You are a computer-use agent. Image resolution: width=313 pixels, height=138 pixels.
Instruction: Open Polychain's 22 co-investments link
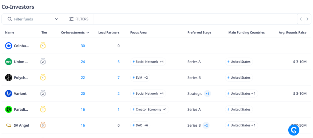(83, 78)
